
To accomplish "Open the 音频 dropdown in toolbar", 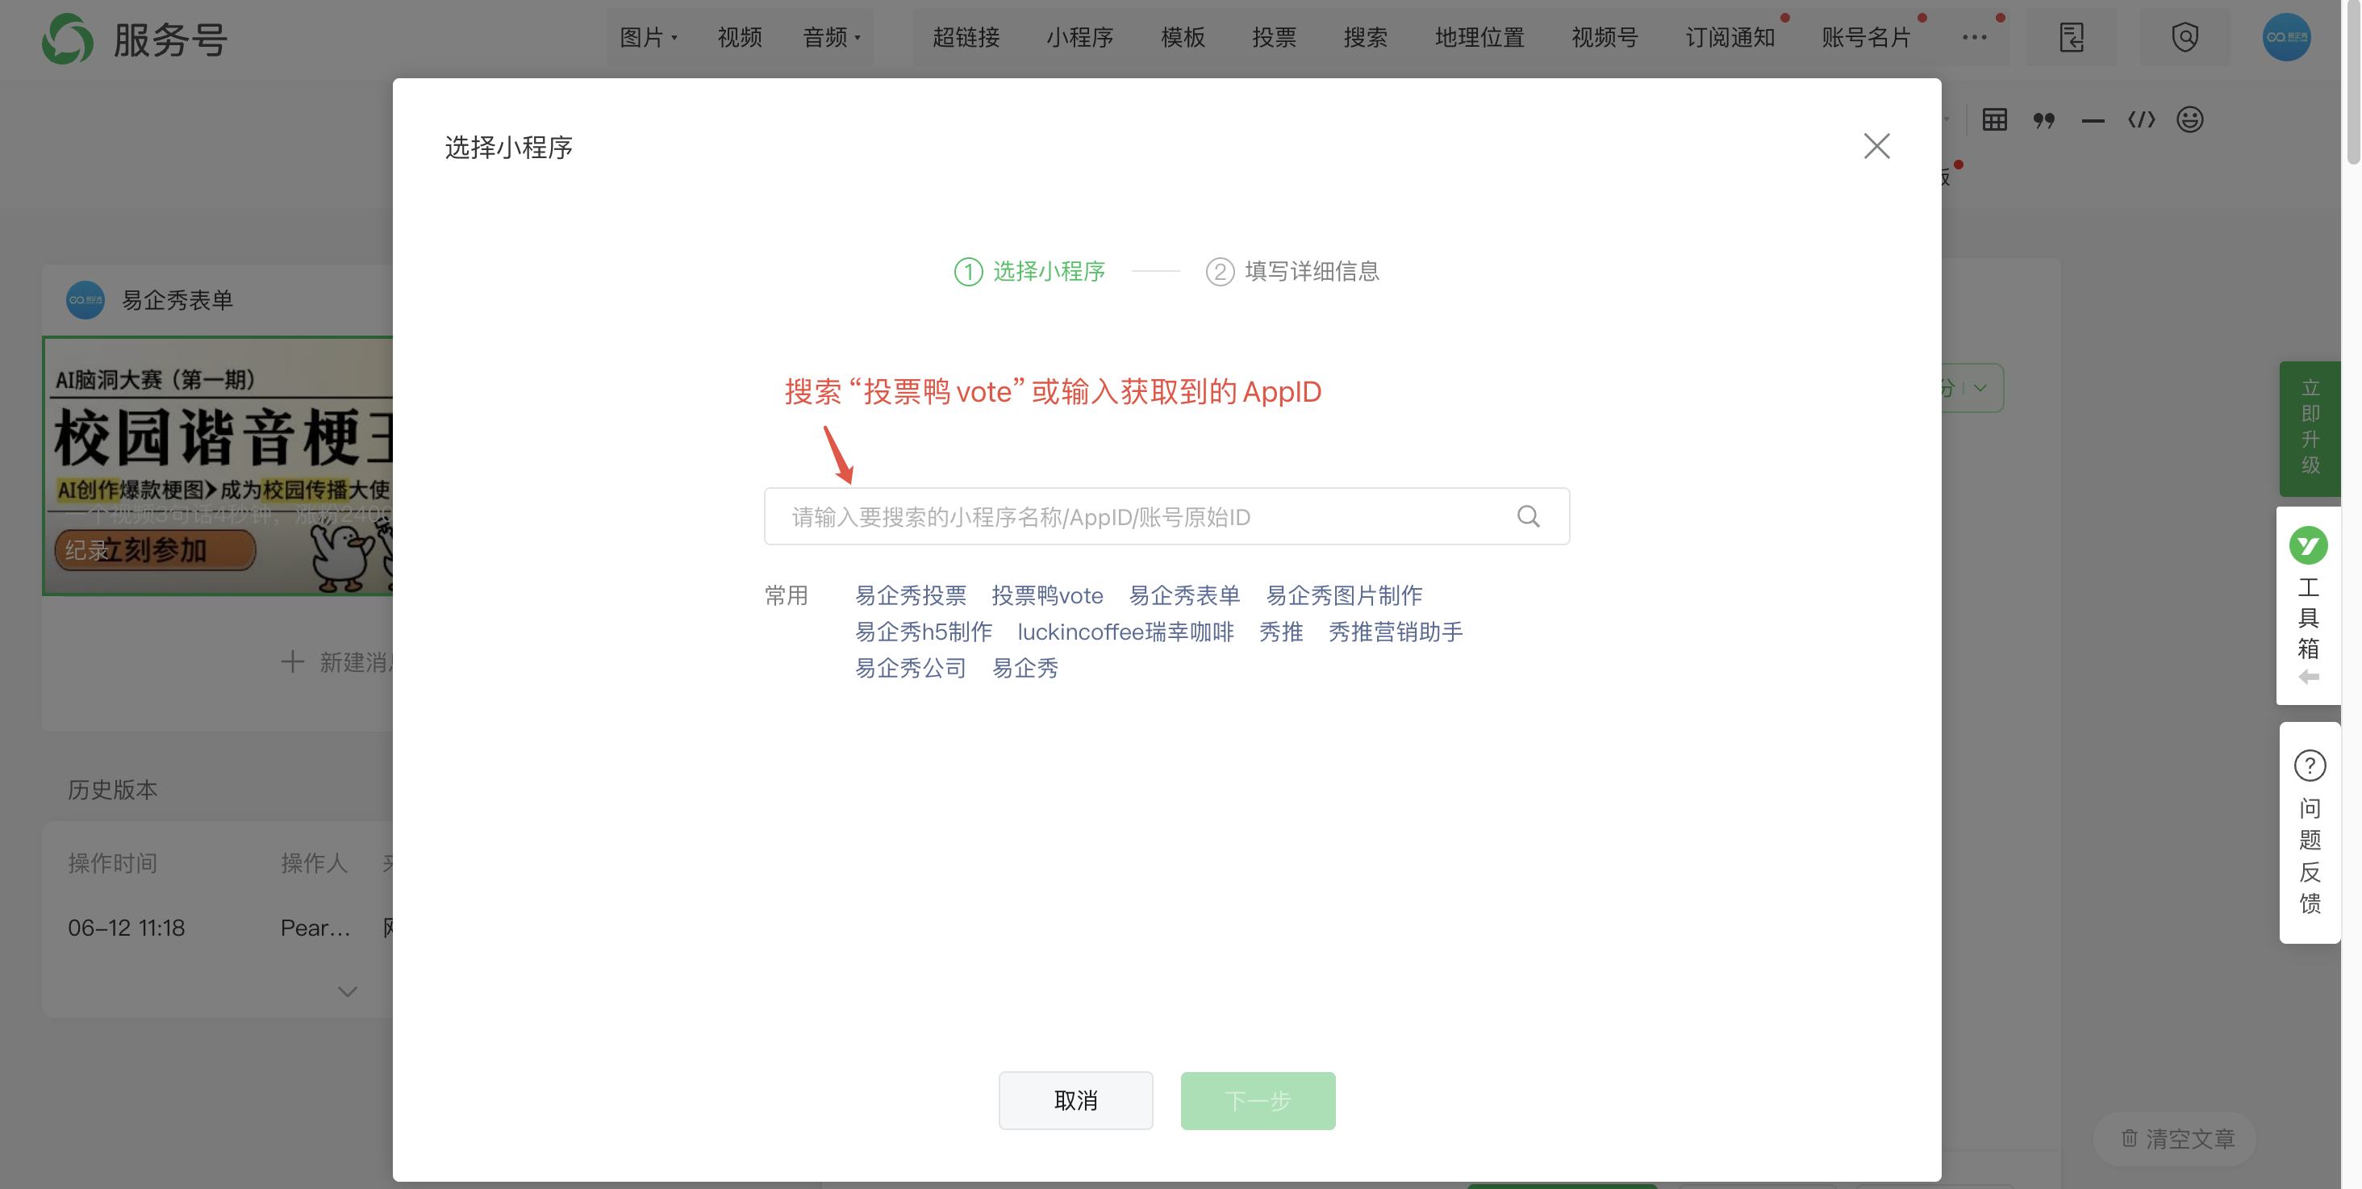I will 831,38.
